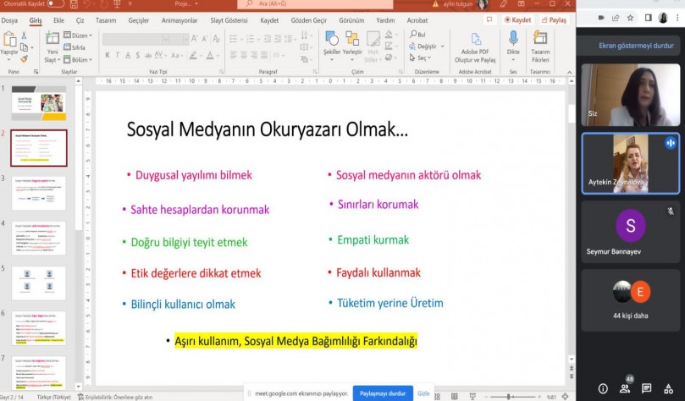Toggle the Otomatik Kaydet switch
Viewport: 685px width, 401px height.
[56, 3]
